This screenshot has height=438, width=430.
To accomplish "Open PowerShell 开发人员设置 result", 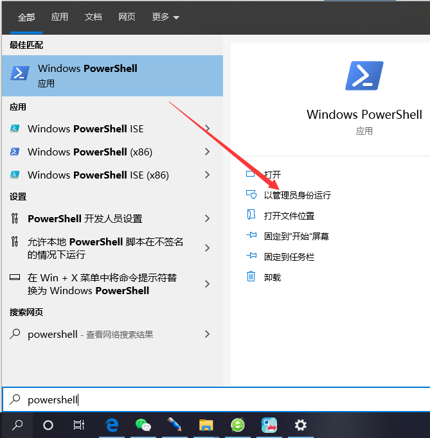I will tap(112, 218).
